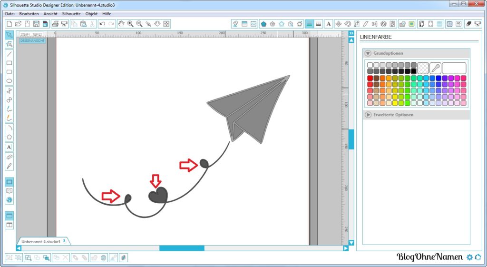
Task: Collapse the side panel with double arrow
Action: (x=351, y=33)
